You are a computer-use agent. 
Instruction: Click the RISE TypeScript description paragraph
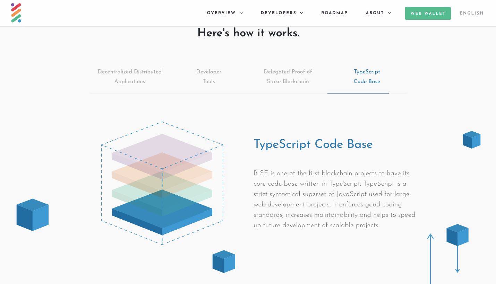click(334, 199)
